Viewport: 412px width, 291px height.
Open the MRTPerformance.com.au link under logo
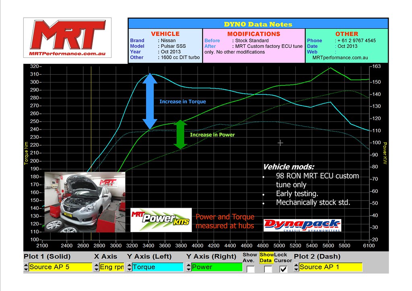click(67, 53)
